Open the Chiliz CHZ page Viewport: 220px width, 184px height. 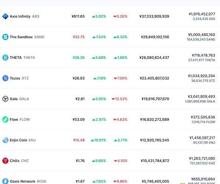(x=19, y=160)
